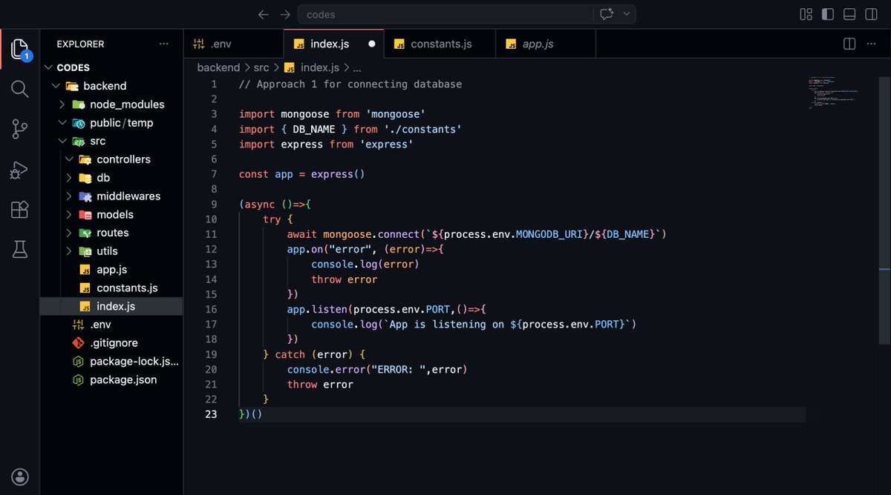Screen dimensions: 891x495
Task: Click 'const app = express()' on line 7
Action: pyautogui.click(x=302, y=174)
